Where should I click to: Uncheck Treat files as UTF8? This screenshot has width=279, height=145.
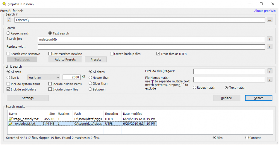158,54
